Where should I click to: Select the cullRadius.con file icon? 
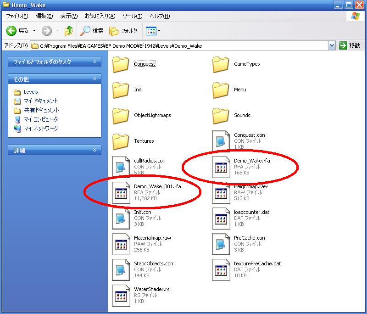[x=121, y=167]
